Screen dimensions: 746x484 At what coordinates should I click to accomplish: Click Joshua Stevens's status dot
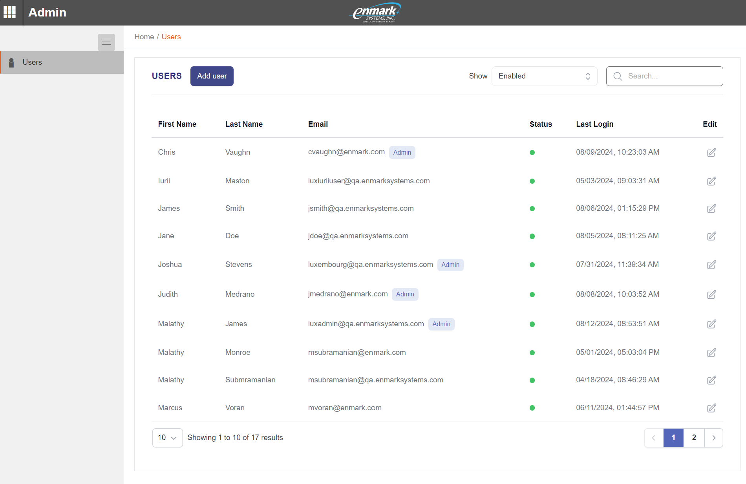tap(532, 265)
